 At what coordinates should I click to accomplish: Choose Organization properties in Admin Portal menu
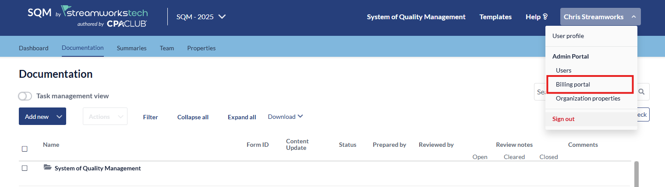[587, 98]
